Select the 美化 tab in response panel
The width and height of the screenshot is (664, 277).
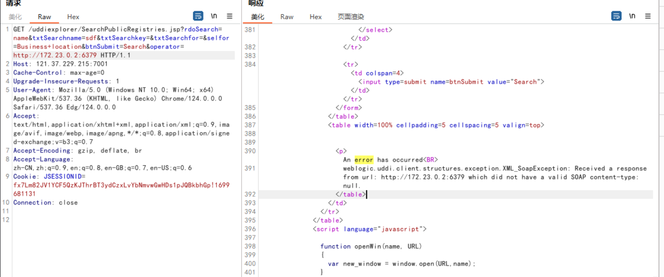coord(257,17)
